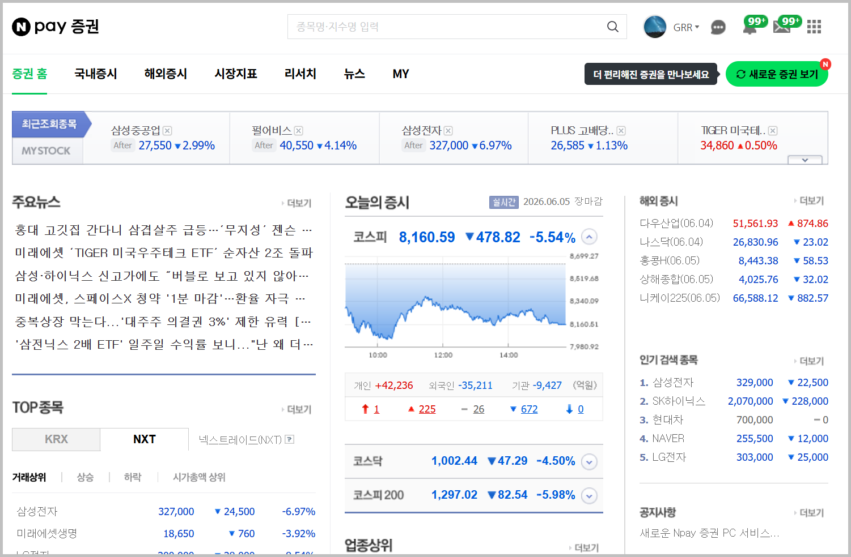The image size is (851, 557).
Task: Open the 중복상장 막는다 news headline
Action: click(164, 322)
